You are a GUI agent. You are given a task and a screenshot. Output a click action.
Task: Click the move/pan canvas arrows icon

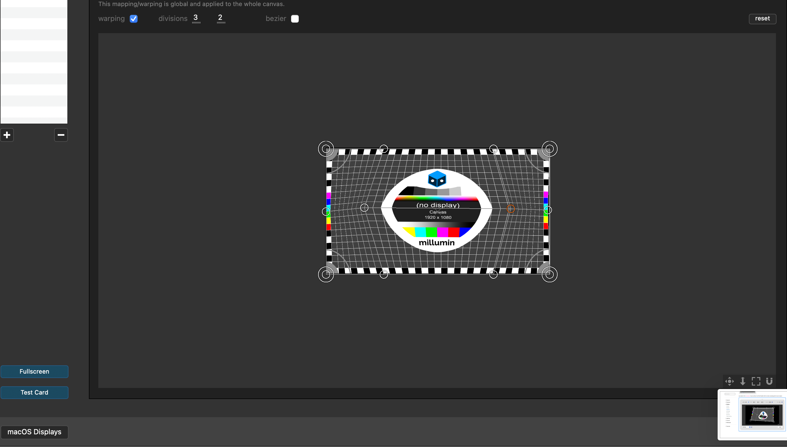tap(729, 381)
